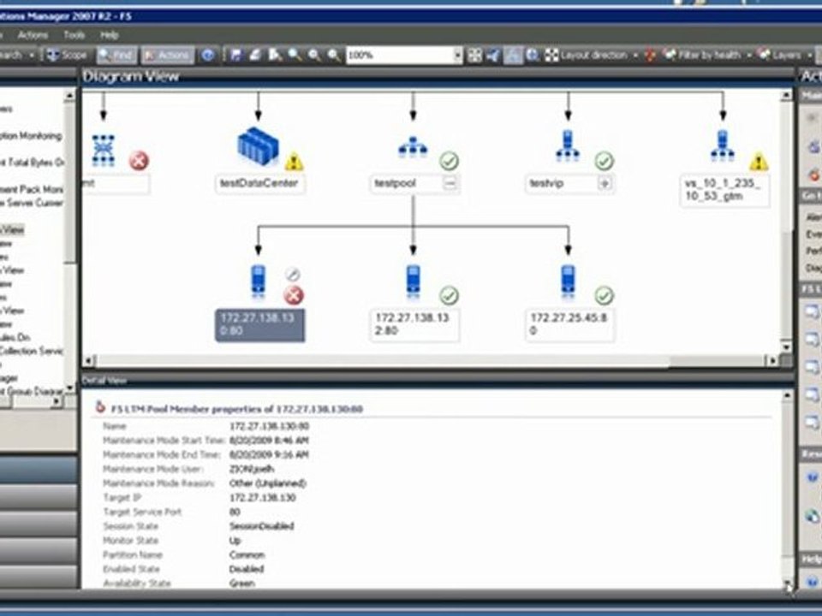The width and height of the screenshot is (822, 616).
Task: Click the arrow-shaped icon after grid icon
Action: 493,55
